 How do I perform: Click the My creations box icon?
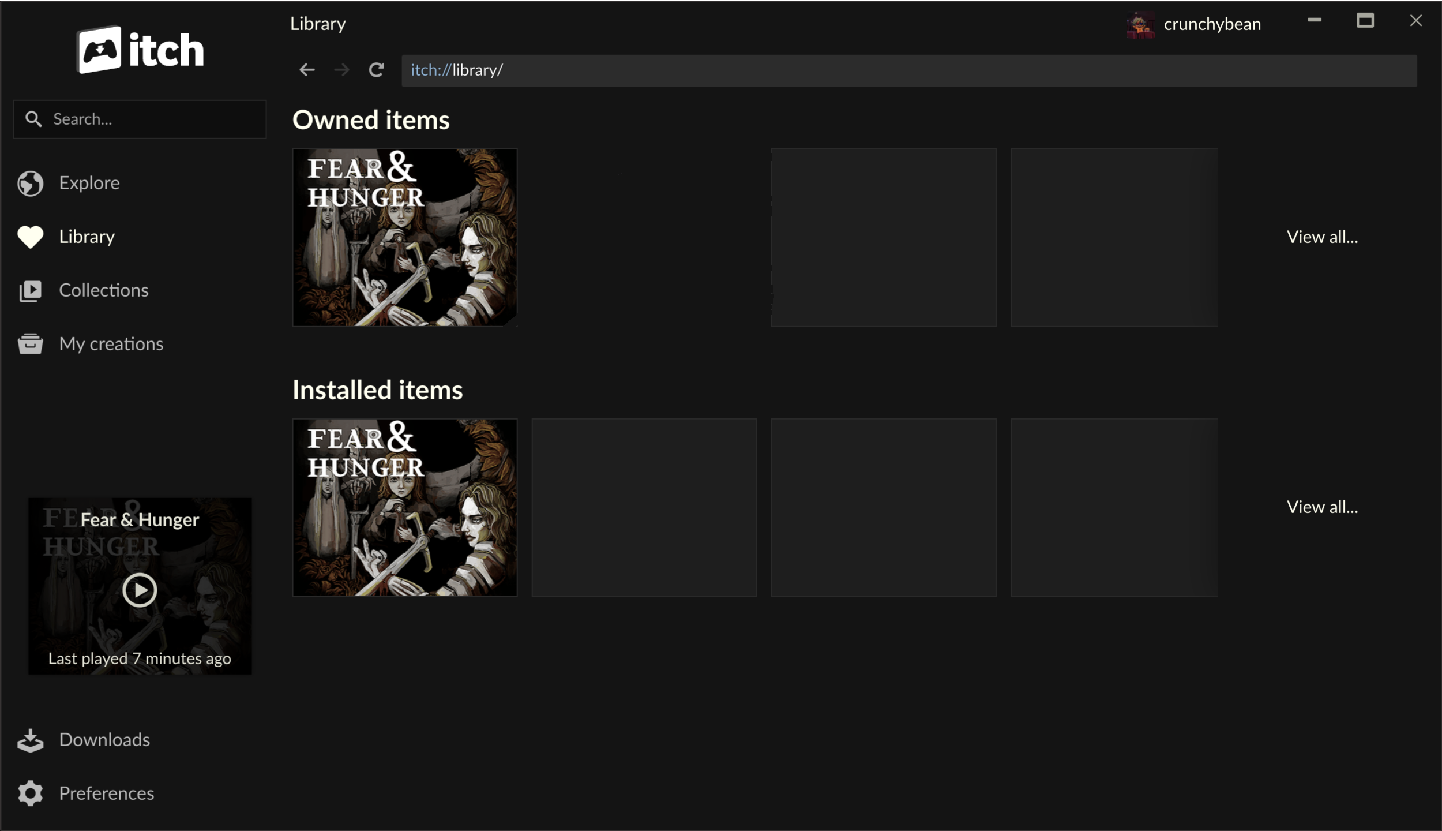tap(30, 344)
